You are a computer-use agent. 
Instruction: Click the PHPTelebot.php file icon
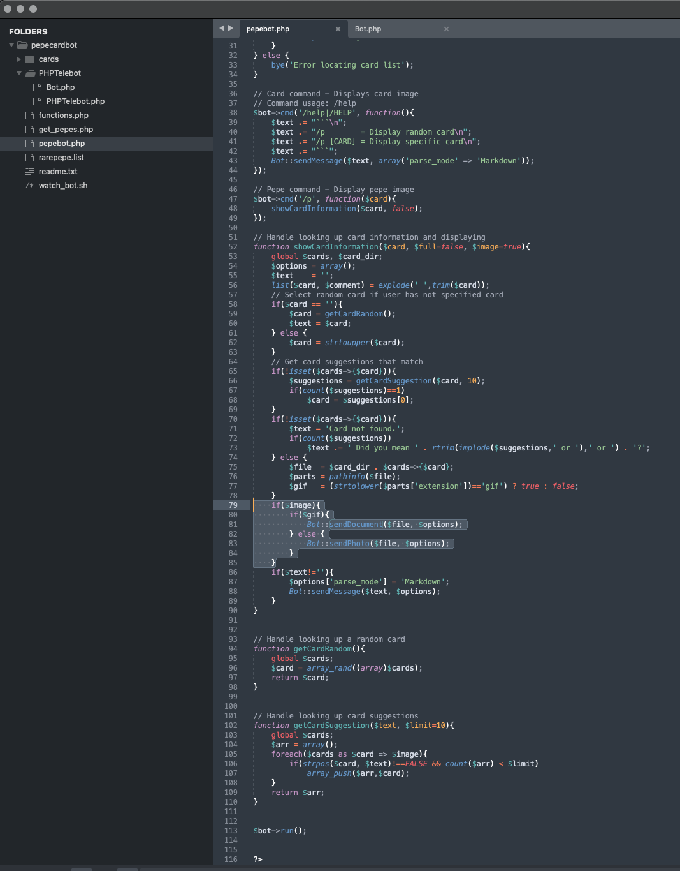pos(37,101)
